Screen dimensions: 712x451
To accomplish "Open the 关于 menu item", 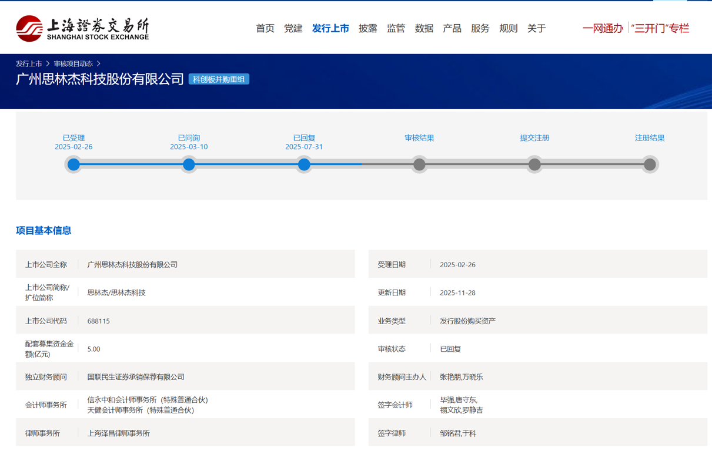I will tap(537, 28).
